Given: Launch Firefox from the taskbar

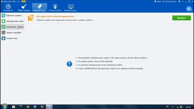Looking at the screenshot, I should pos(42,107).
